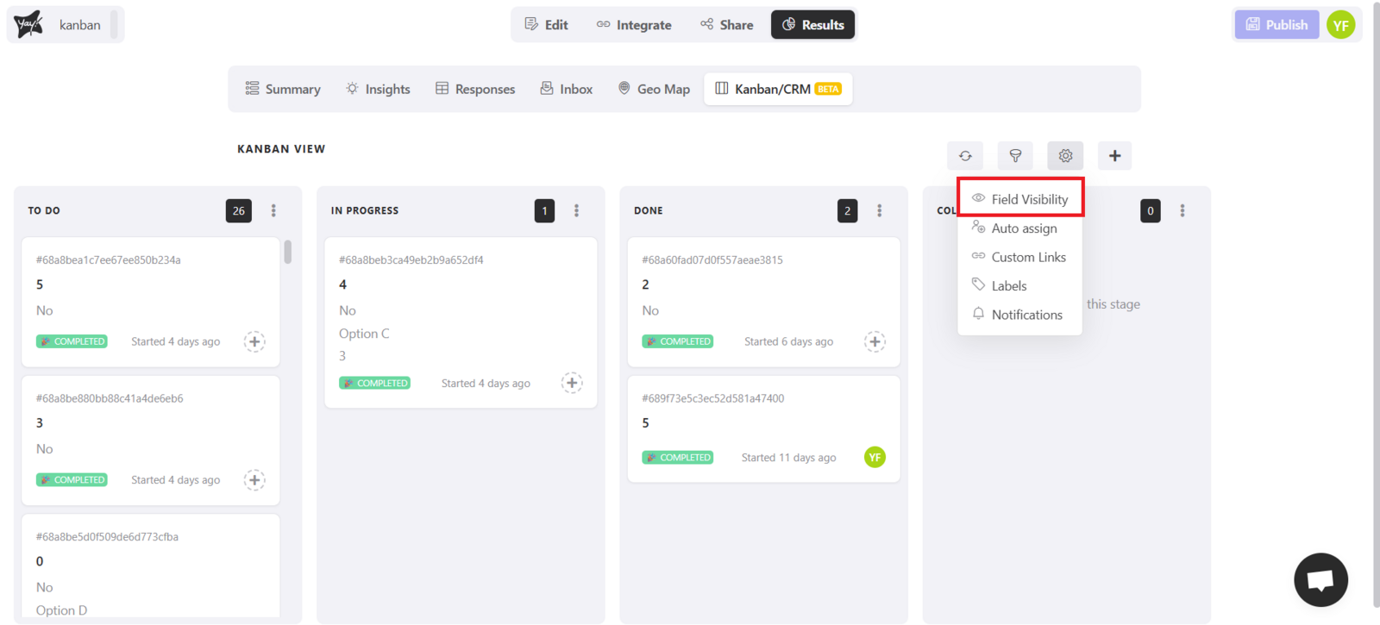This screenshot has height=625, width=1380.
Task: Click the plus icon to add column
Action: (1114, 156)
